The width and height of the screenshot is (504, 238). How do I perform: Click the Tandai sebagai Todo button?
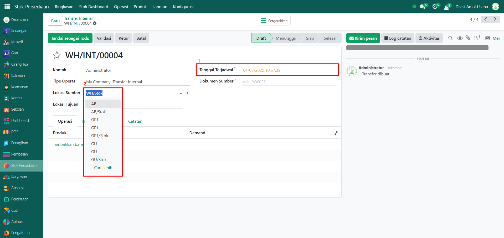[x=70, y=38]
